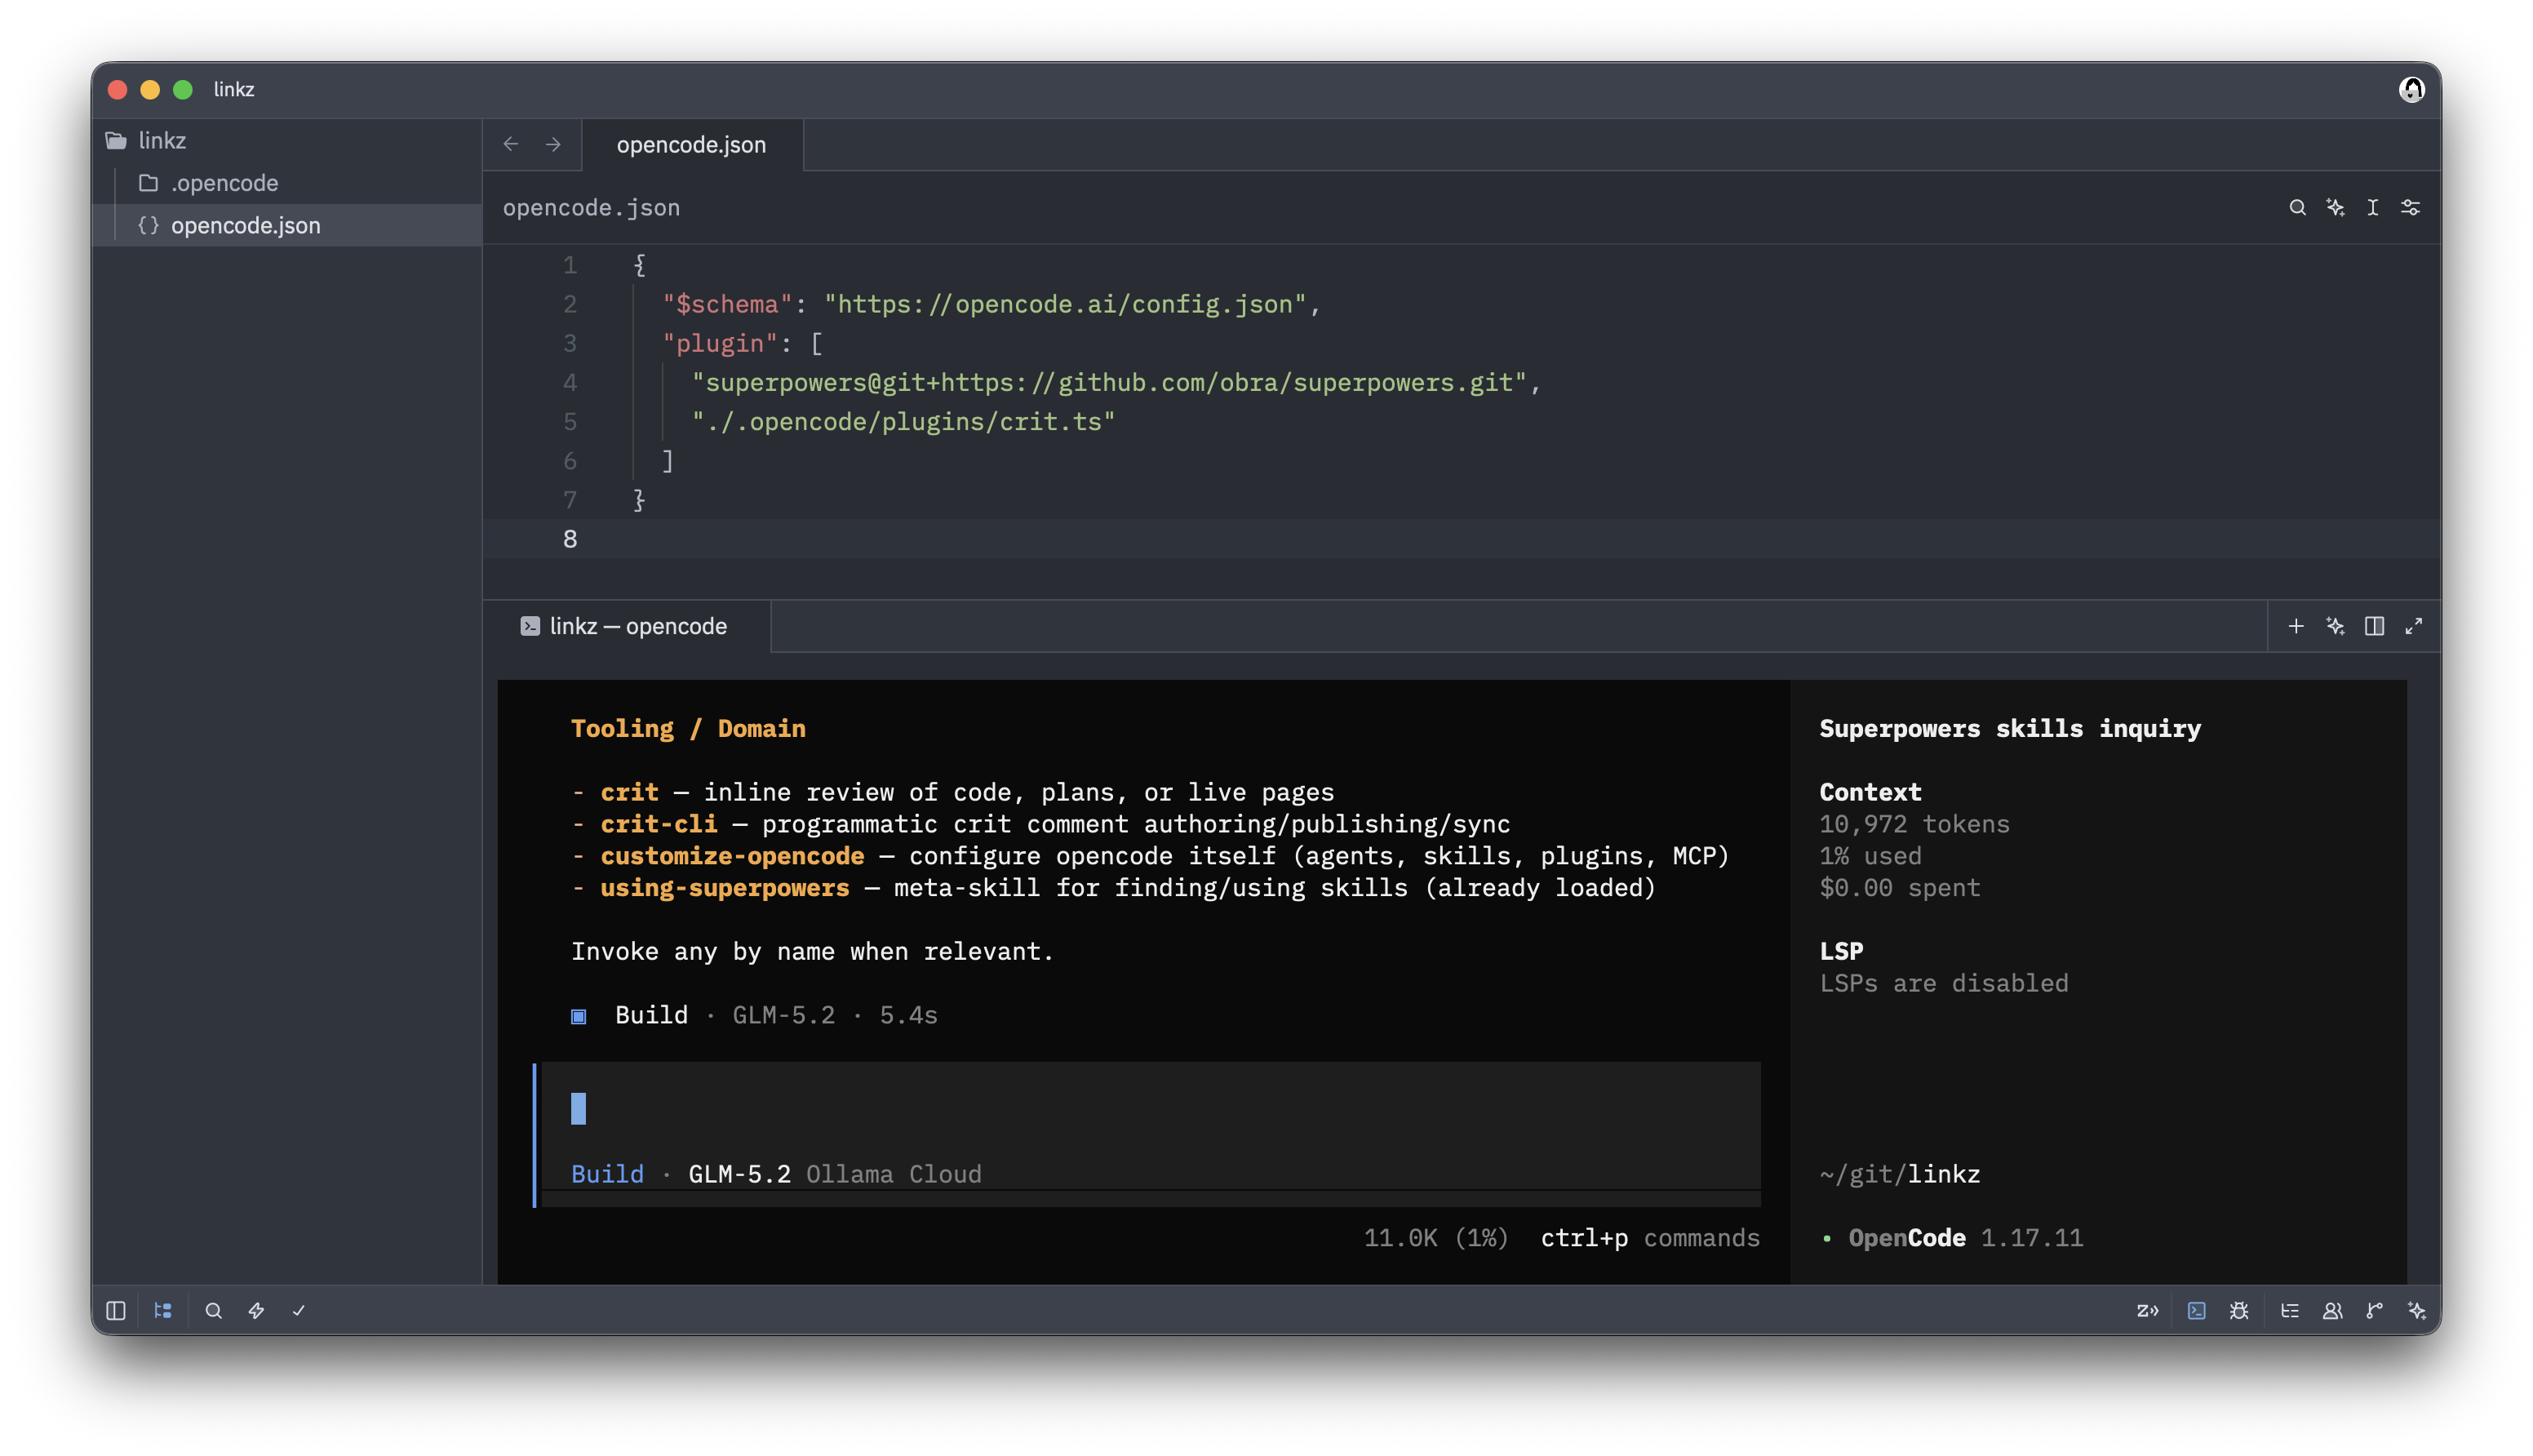Click the Build · GLM-5.2 · 5.4s response footer
The image size is (2533, 1456).
[755, 1015]
